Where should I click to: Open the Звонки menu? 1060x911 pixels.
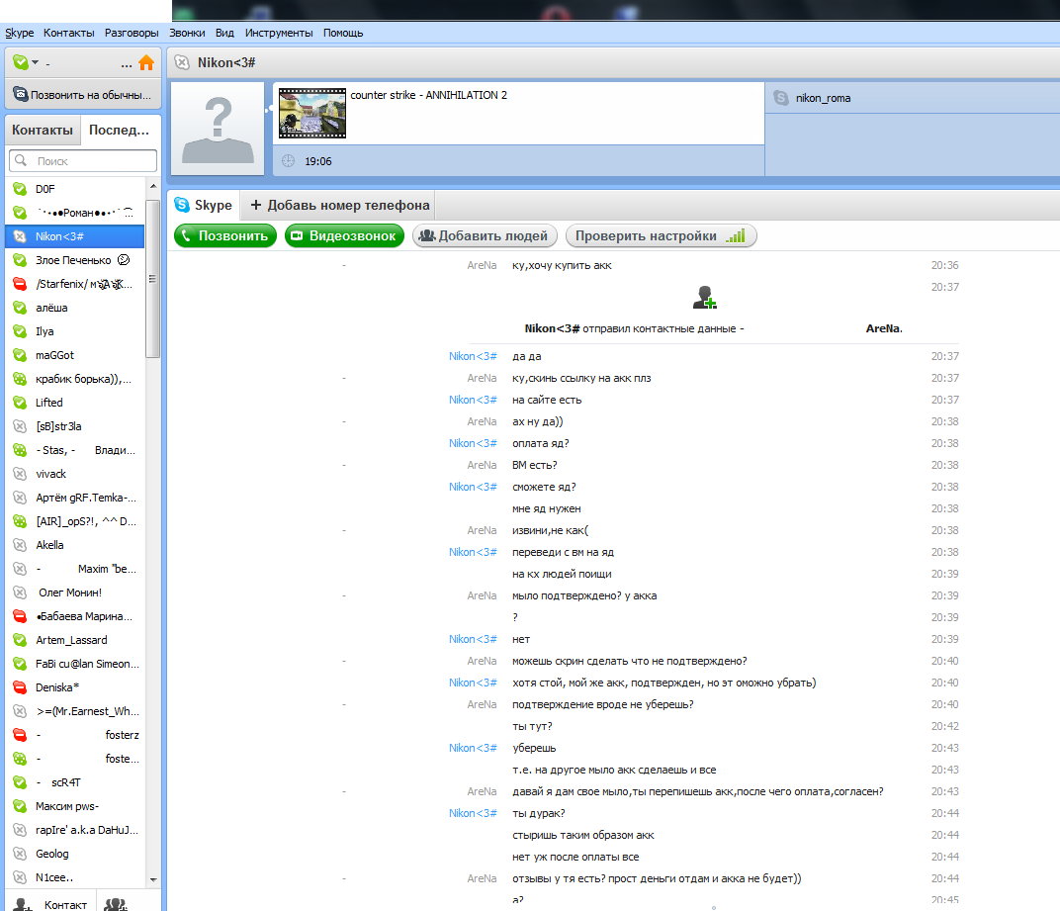(x=187, y=33)
